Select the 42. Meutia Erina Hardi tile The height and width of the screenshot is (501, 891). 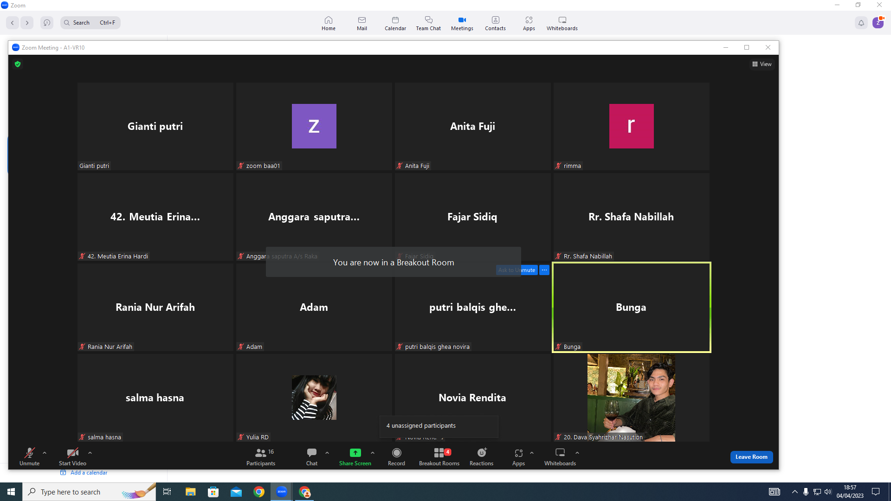[x=155, y=217]
